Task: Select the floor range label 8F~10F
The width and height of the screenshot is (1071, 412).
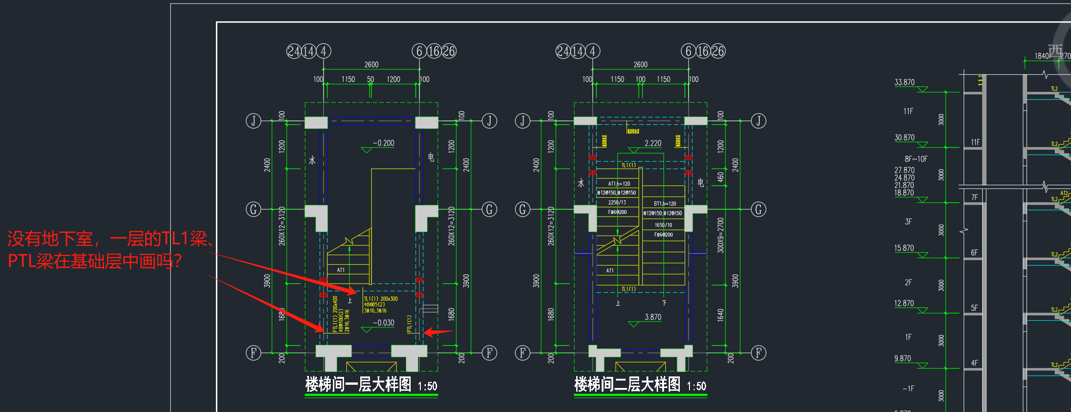Action: coord(916,159)
